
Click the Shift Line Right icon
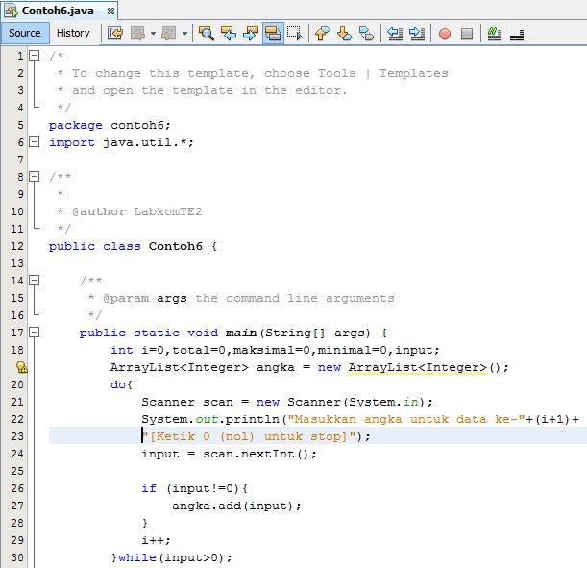(417, 34)
